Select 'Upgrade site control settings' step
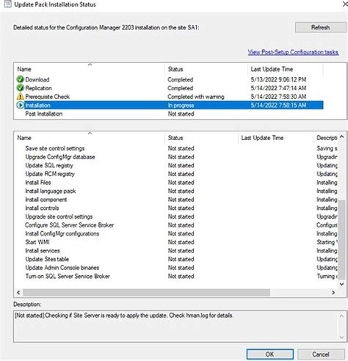This screenshot has width=348, height=361. [59, 216]
